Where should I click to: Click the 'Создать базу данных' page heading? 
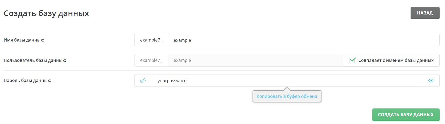(46, 13)
